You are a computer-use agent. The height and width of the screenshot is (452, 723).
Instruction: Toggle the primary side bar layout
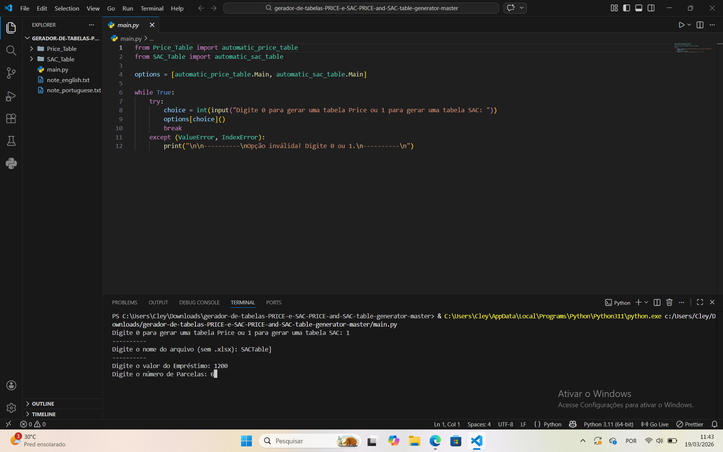pos(627,8)
